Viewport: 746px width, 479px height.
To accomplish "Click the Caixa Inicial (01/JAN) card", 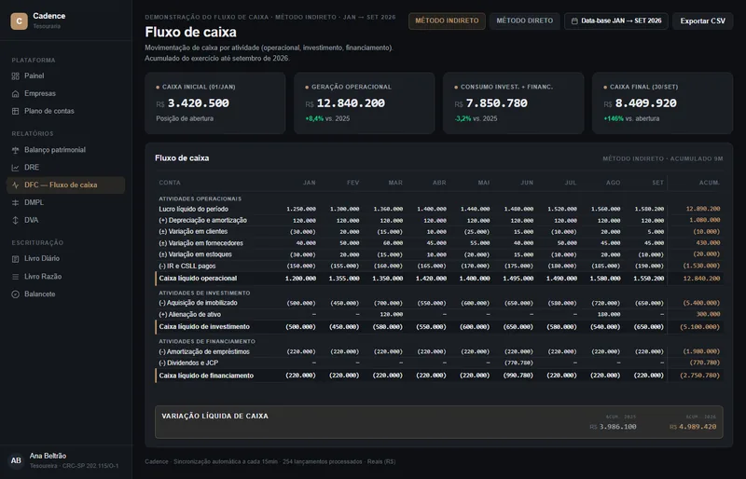I will (215, 103).
